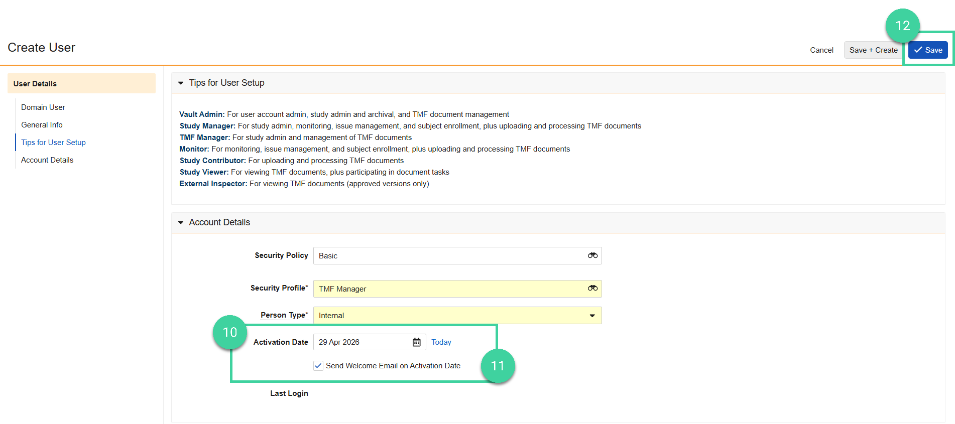Go to General Info section
Image resolution: width=955 pixels, height=424 pixels.
(x=42, y=125)
